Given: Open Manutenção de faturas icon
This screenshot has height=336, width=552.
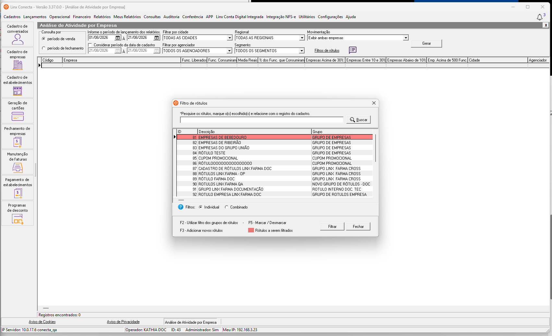Looking at the screenshot, I should (18, 168).
